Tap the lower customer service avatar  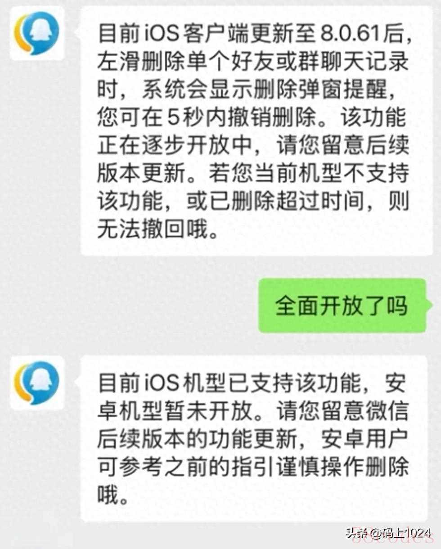[37, 382]
